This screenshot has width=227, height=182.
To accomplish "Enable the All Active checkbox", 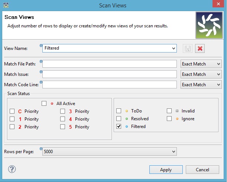I will [44, 104].
